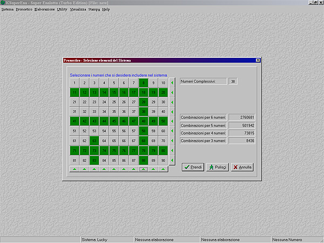Image resolution: width=324 pixels, height=243 pixels.
Task: Click the up arrow under number 89
Action: (153, 169)
